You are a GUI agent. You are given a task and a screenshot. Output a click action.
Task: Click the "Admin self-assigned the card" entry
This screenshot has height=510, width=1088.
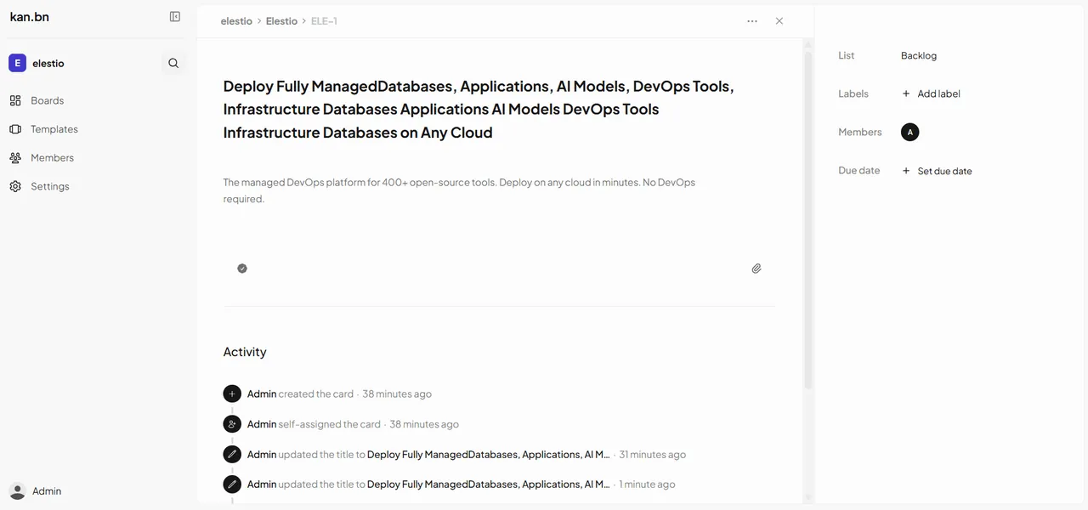341,424
